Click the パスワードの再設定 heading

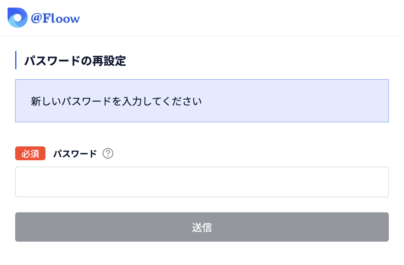point(75,61)
